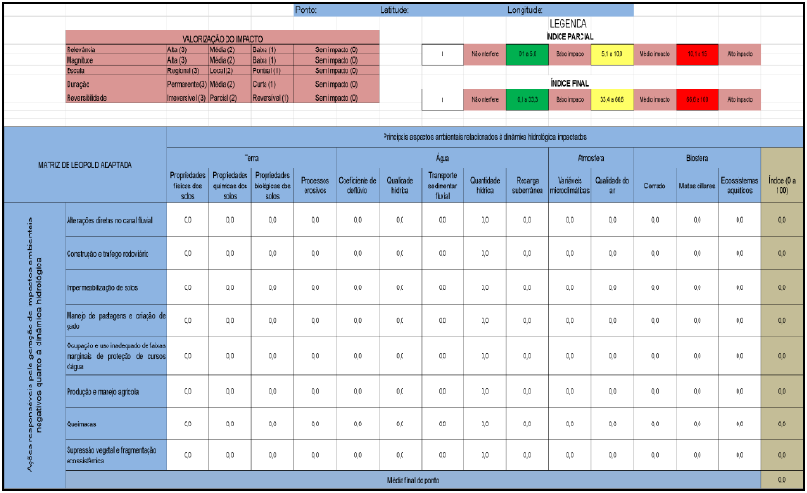Image resolution: width=807 pixels, height=493 pixels.
Task: Select the Matriz de Leopold Adaptada header
Action: [x=85, y=164]
